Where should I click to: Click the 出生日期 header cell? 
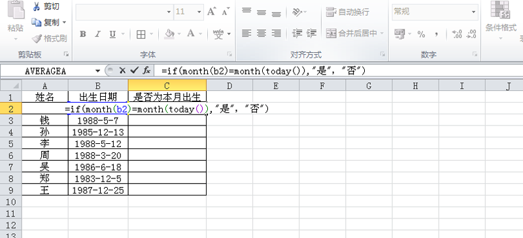[x=98, y=97]
